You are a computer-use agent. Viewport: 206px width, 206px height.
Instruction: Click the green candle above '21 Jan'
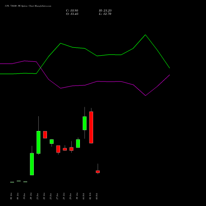click(x=38, y=142)
